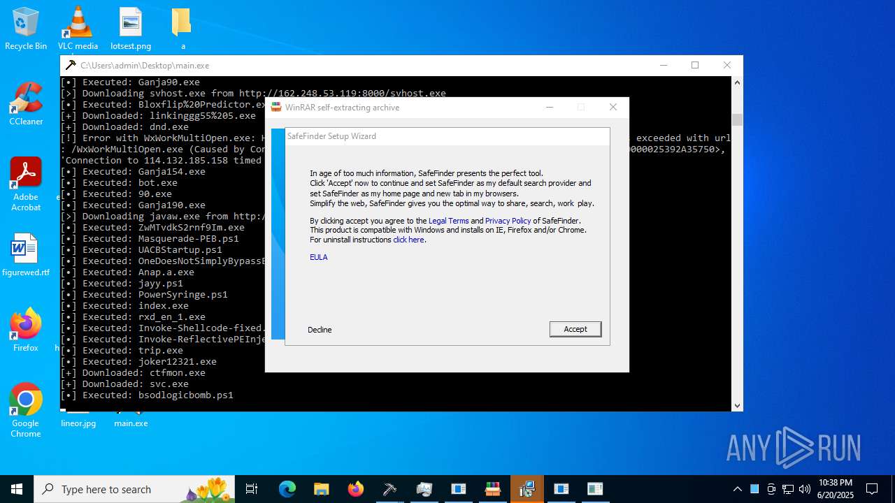This screenshot has height=503, width=895.
Task: Click 'Downloaded: svc.exe' console line
Action: pos(124,384)
